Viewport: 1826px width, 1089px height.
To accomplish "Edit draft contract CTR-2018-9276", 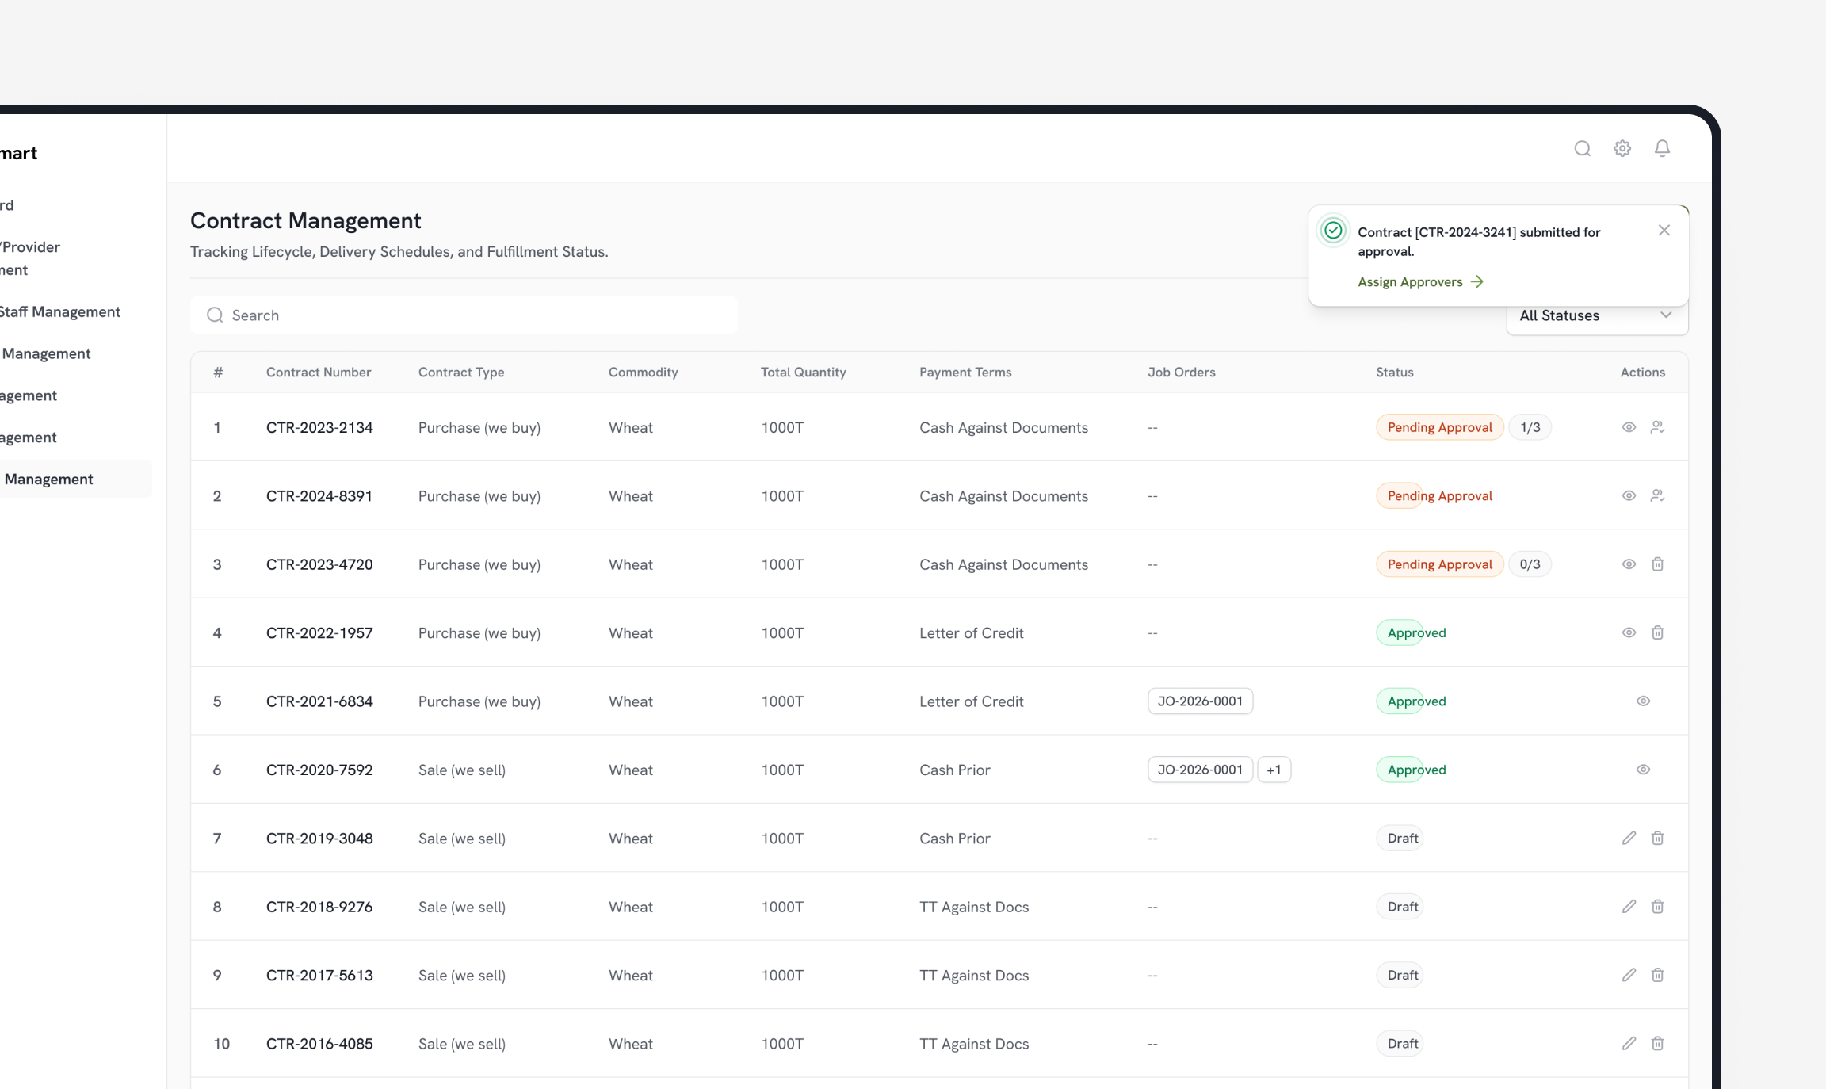I will [1629, 907].
